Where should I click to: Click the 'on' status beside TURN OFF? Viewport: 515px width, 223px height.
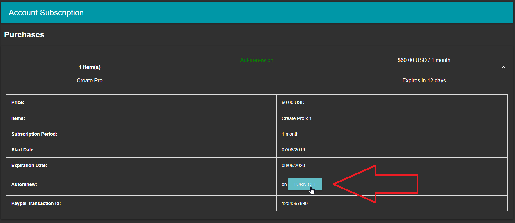tap(284, 184)
